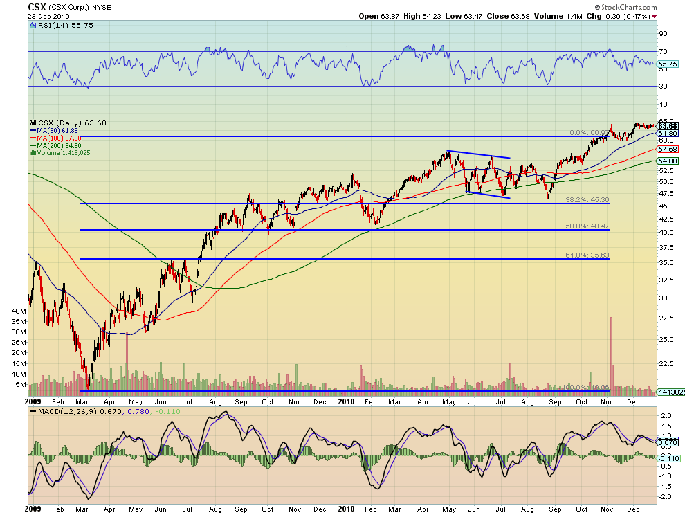Select the MA(200) 54.80 legend entry

(55, 145)
